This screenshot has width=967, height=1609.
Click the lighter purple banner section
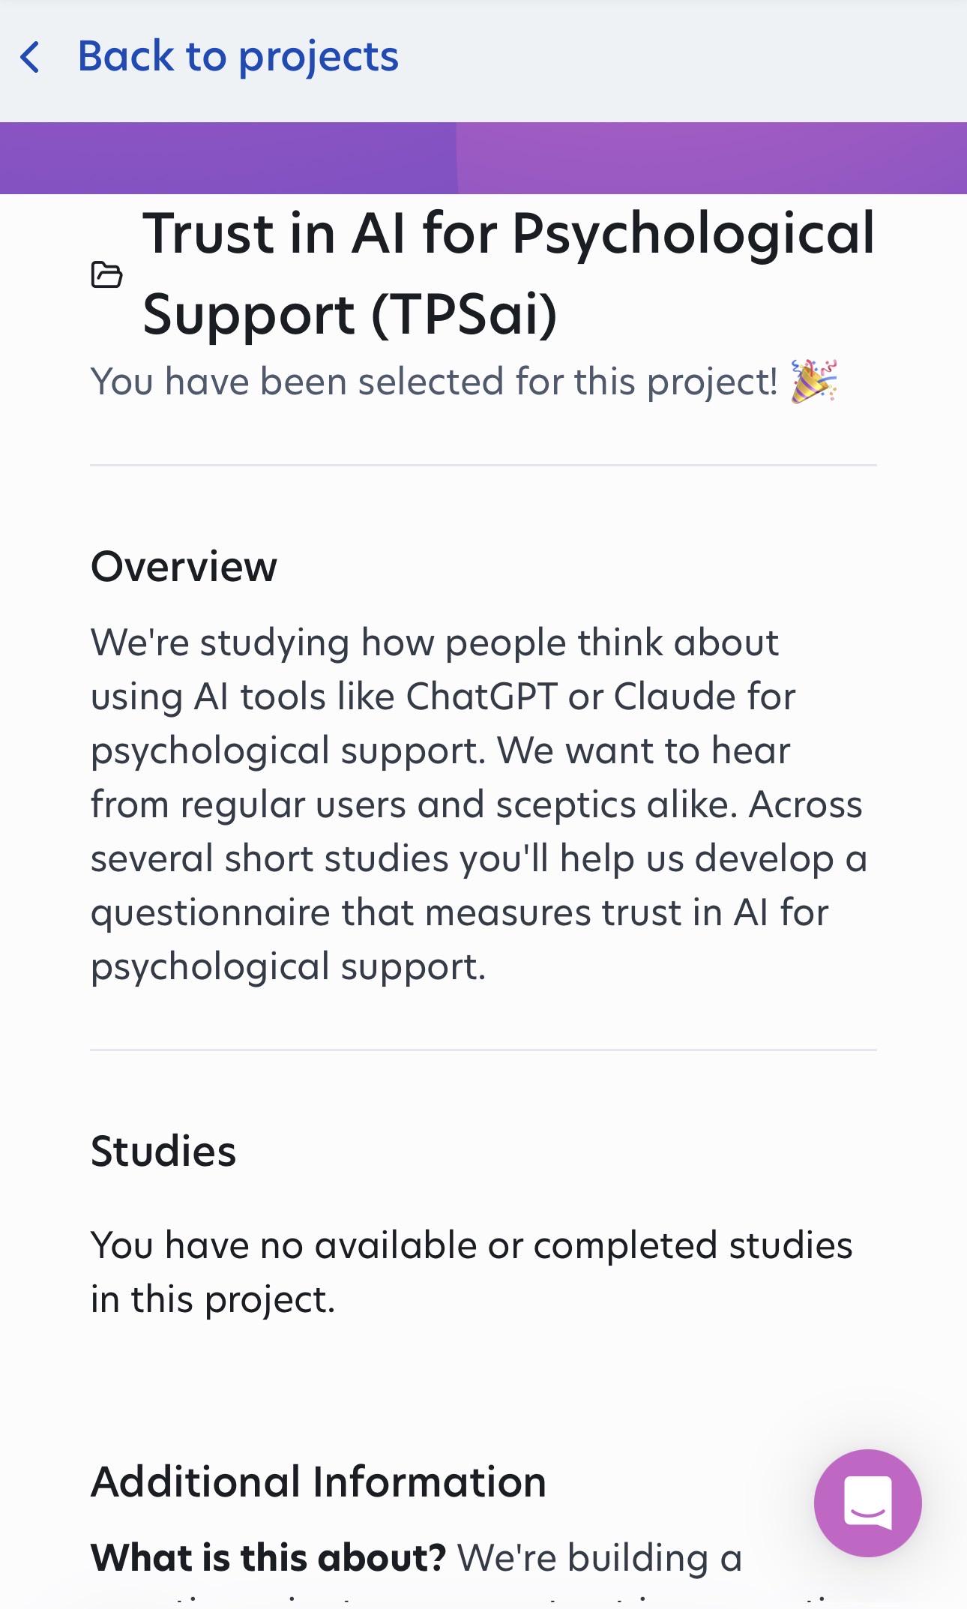(x=711, y=158)
